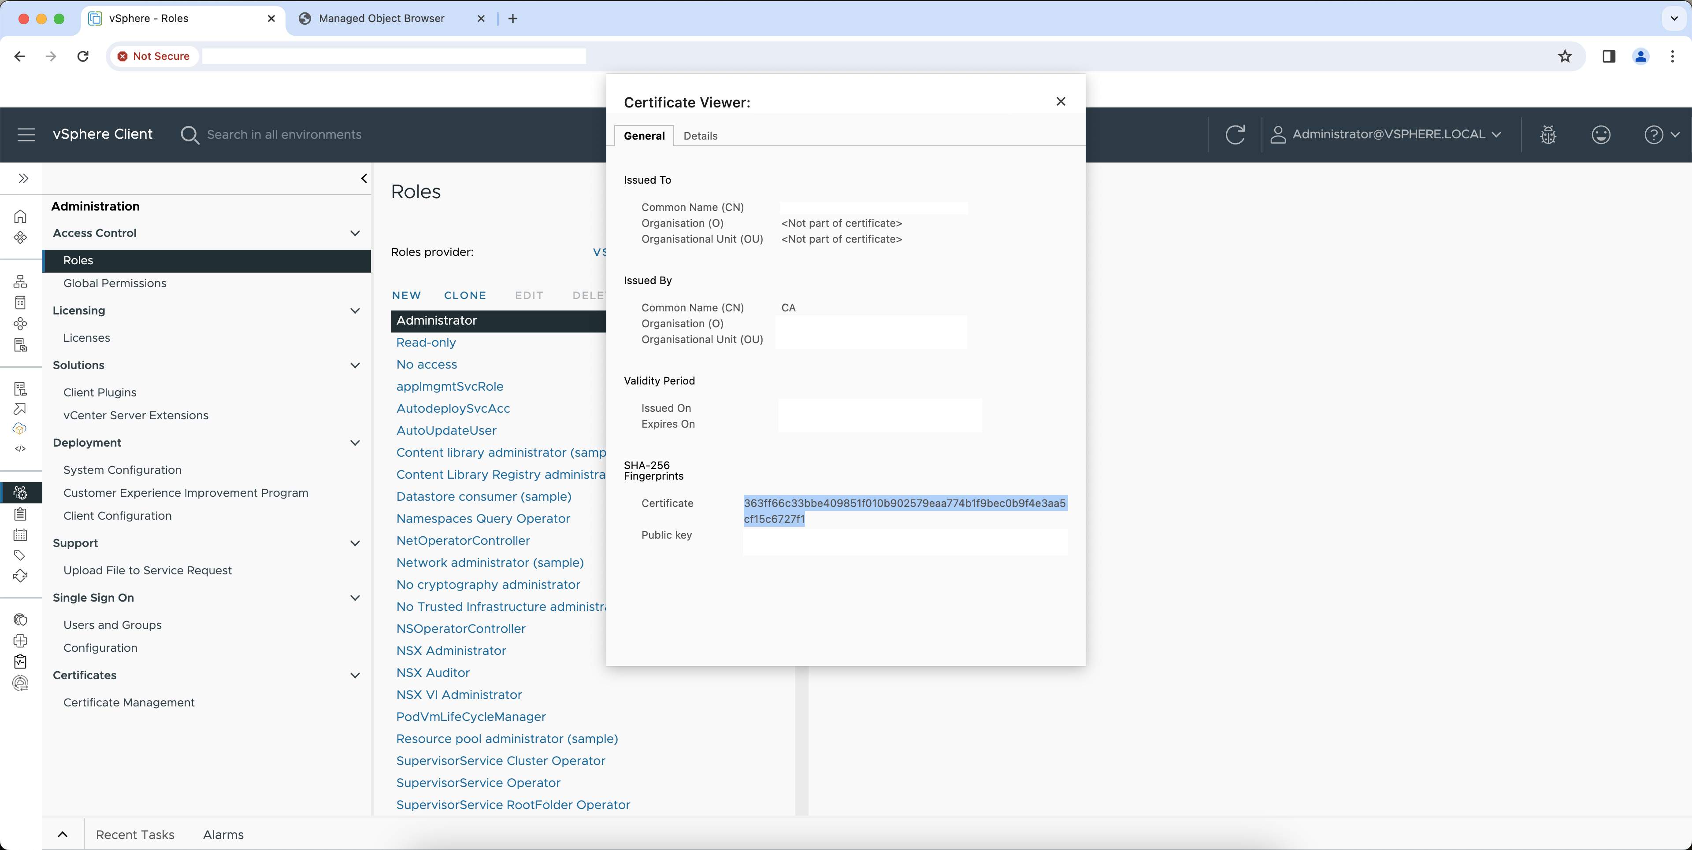
Task: Select the highlighted Administration gear icon
Action: [x=20, y=492]
